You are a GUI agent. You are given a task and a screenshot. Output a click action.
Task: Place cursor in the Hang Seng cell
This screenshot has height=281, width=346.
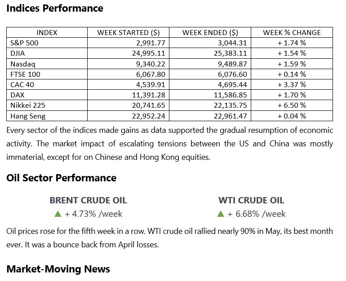27,116
